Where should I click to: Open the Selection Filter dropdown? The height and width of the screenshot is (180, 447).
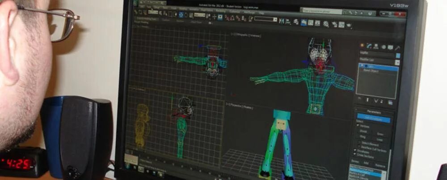(x=153, y=12)
